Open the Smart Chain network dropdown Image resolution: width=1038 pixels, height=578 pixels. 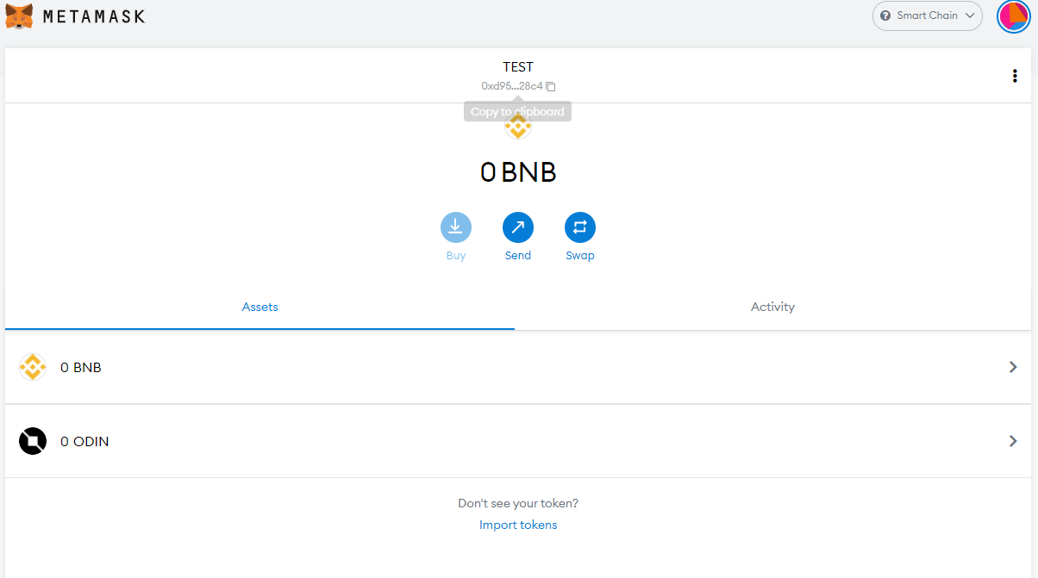(x=928, y=16)
